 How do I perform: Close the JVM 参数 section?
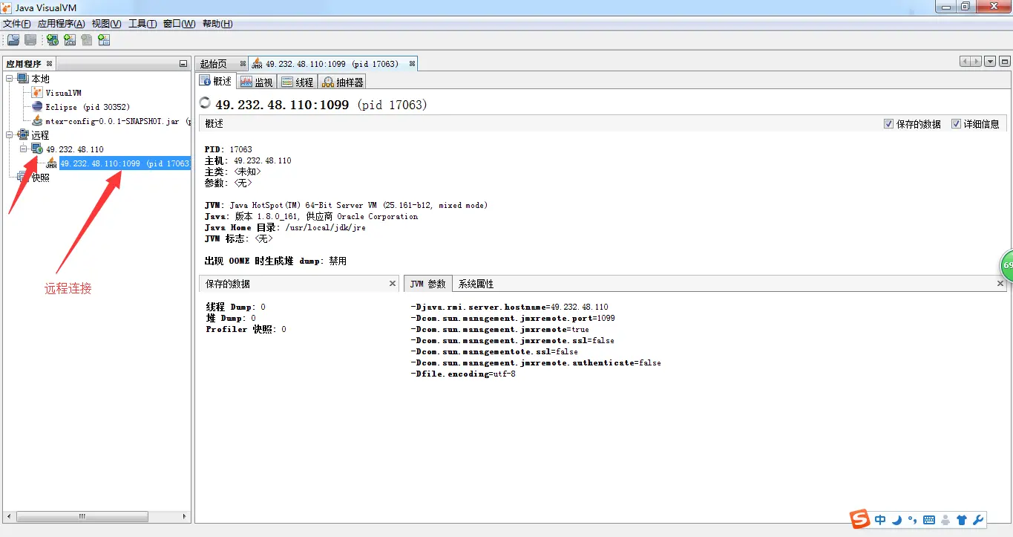[x=1000, y=284]
